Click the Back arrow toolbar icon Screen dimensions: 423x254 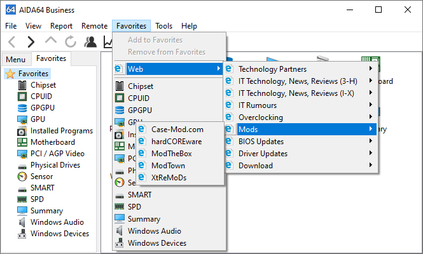[12, 42]
